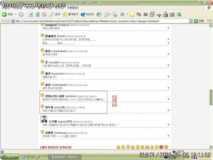Select the first yellow emoticon in bottom row

(x=118, y=147)
